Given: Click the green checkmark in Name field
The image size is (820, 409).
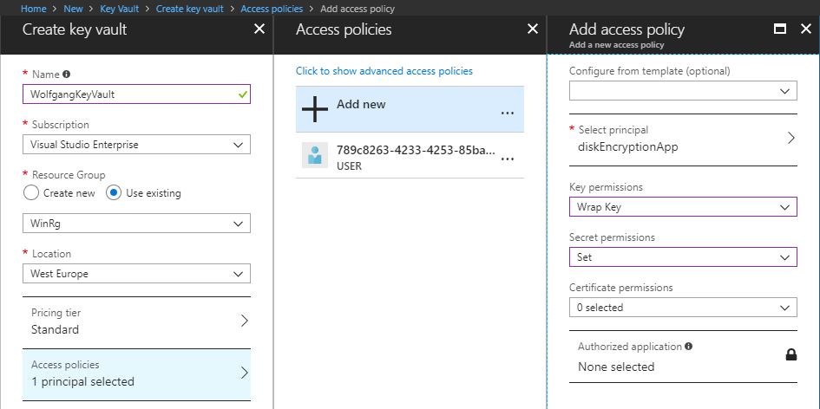Looking at the screenshot, I should [242, 94].
